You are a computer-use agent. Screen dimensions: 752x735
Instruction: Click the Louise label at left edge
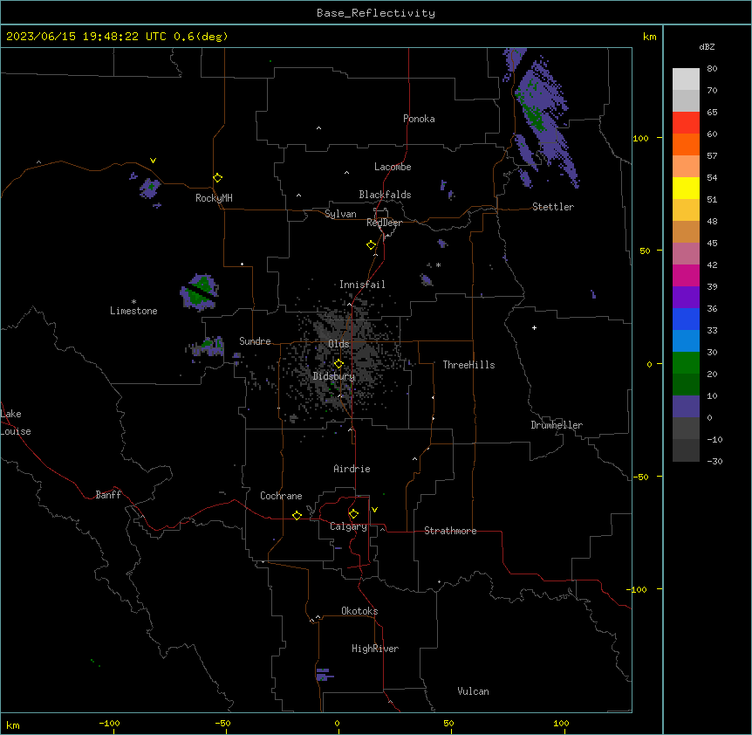(16, 431)
